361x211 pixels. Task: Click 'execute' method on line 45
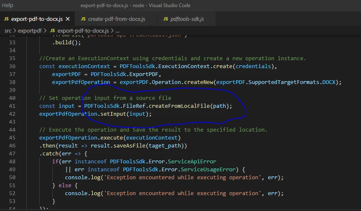[x=111, y=138]
